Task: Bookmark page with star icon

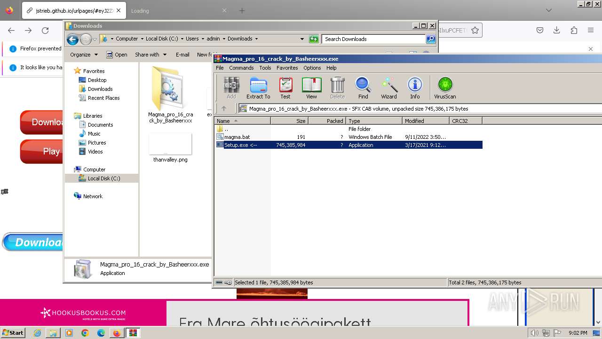Action: coord(475,30)
